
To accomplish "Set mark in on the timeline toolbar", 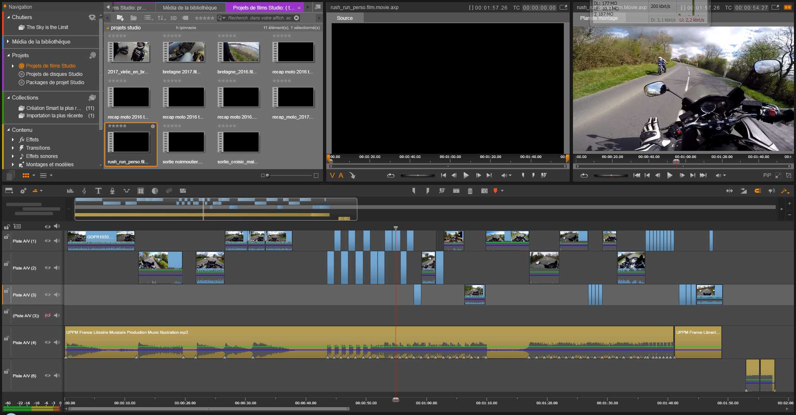I will (414, 191).
